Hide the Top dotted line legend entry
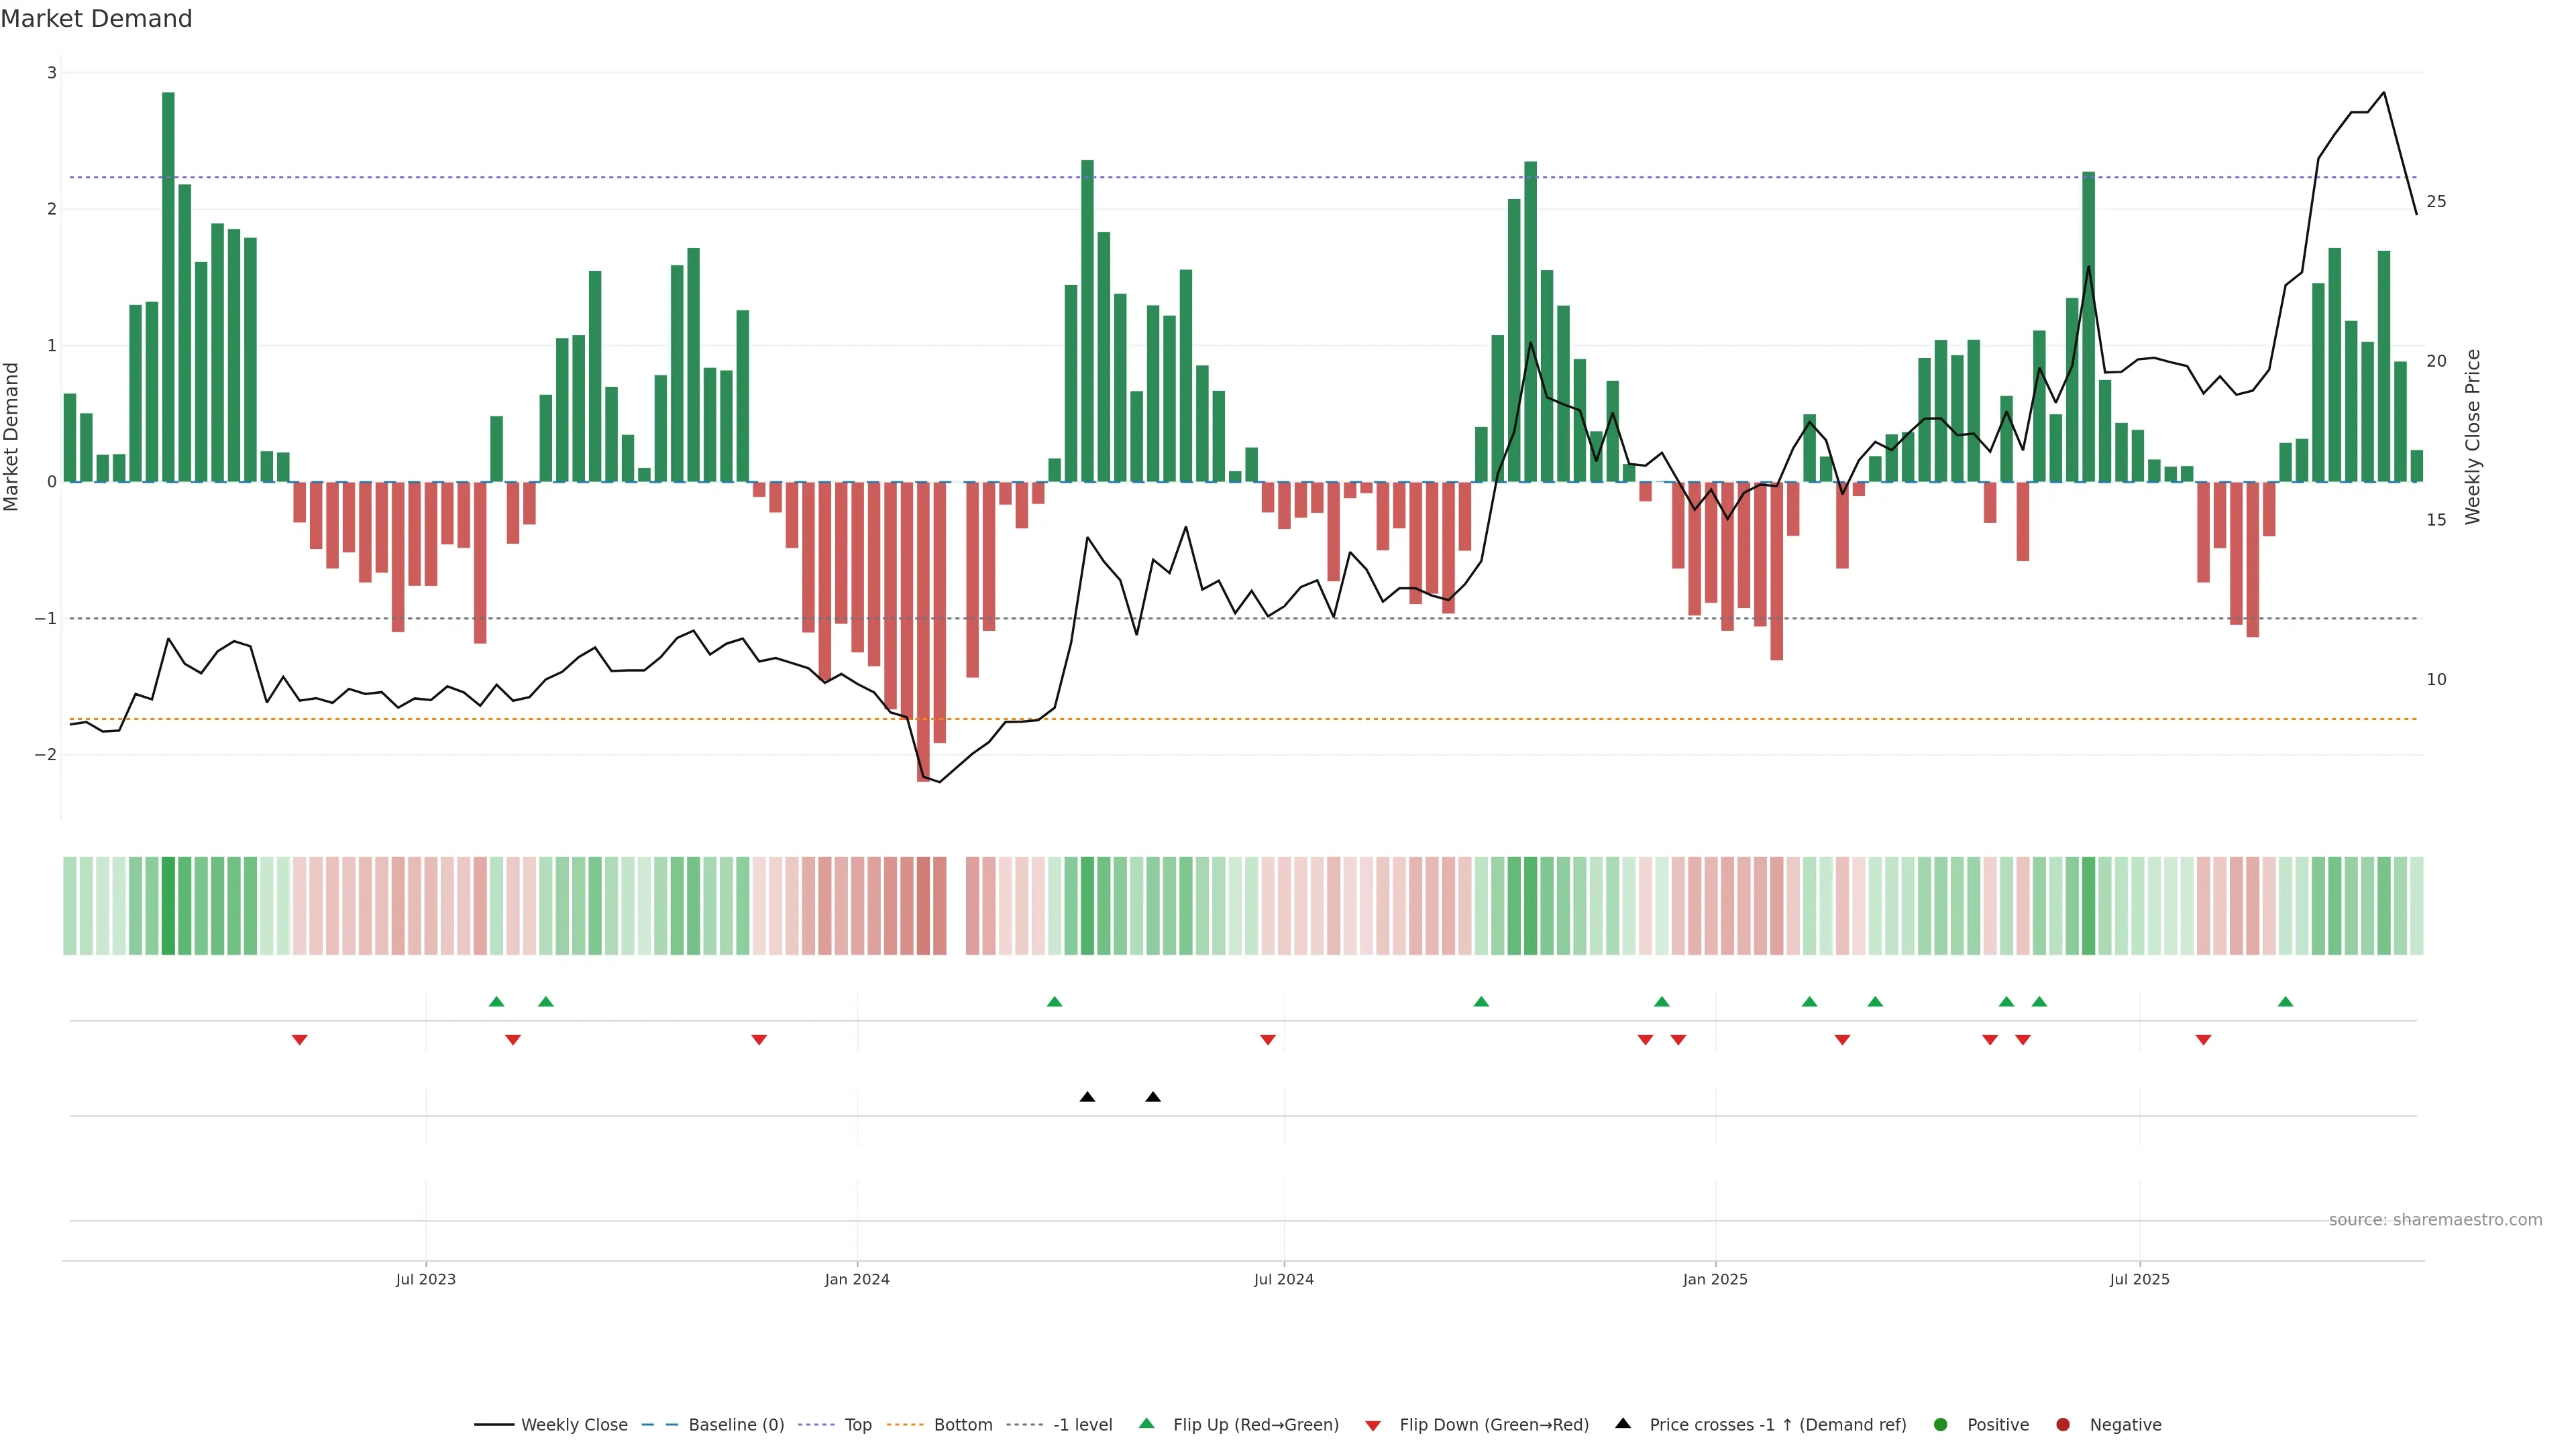The width and height of the screenshot is (2576, 1448). tap(857, 1425)
